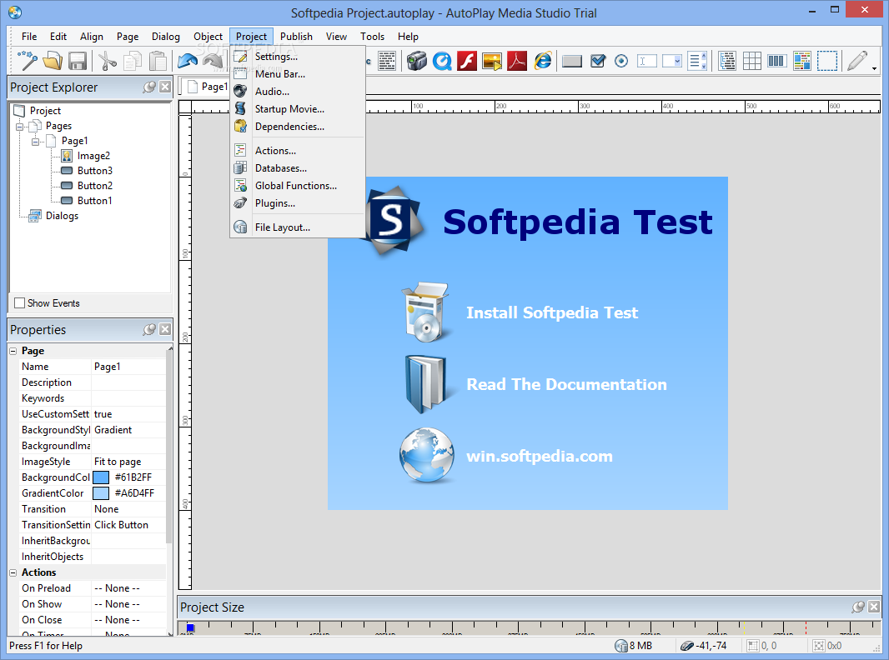Screen dimensions: 889x660
Task: Choose Settings... from the Project menu
Action: click(297, 57)
